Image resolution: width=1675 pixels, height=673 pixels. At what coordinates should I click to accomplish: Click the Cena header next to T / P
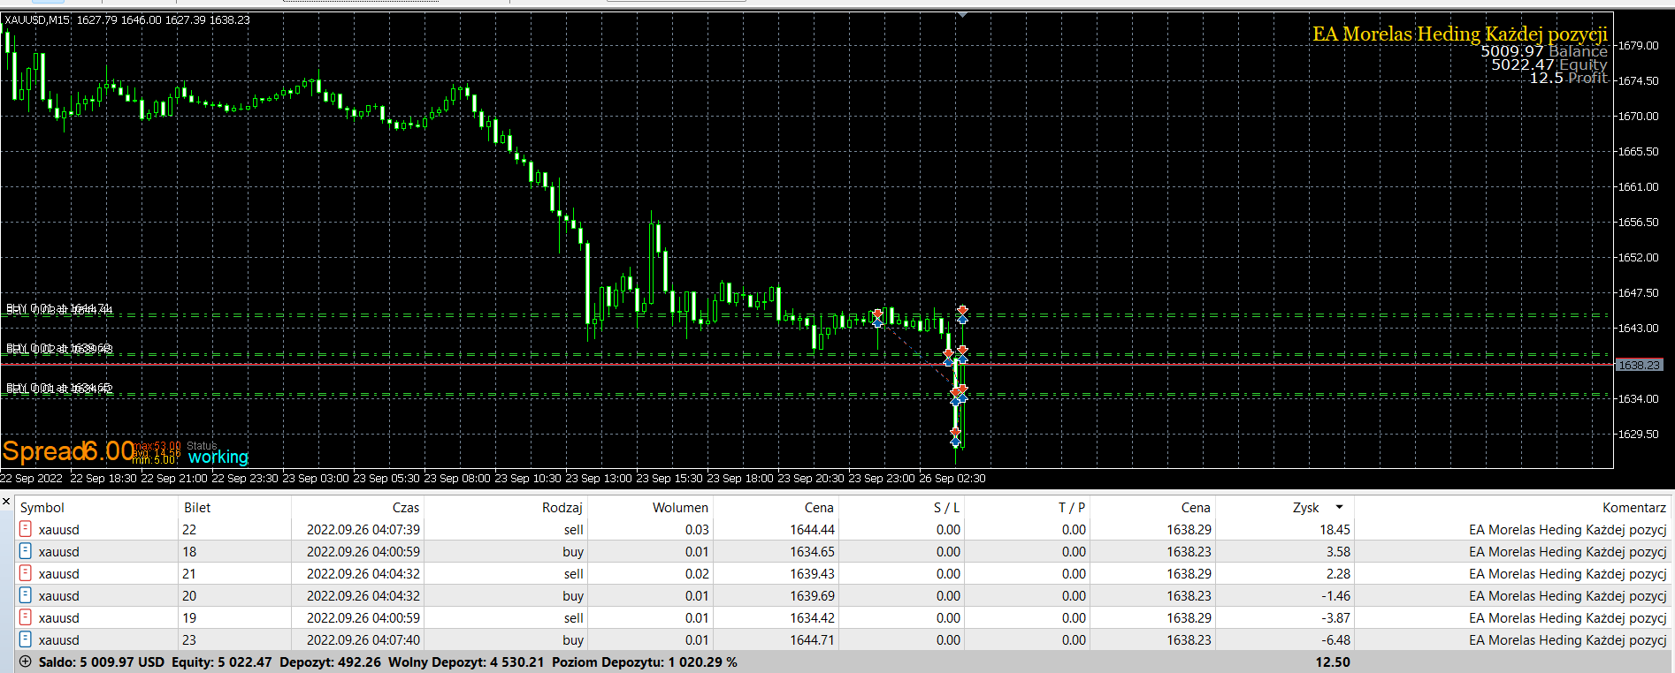(1196, 507)
